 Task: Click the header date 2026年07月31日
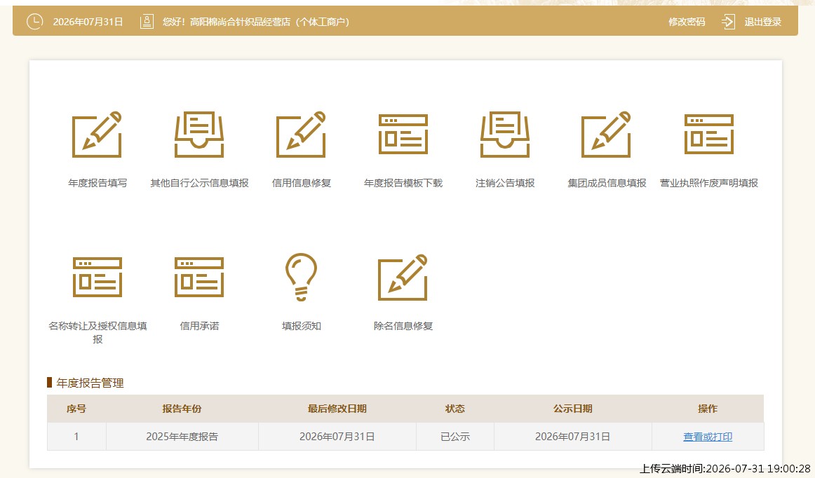point(88,22)
